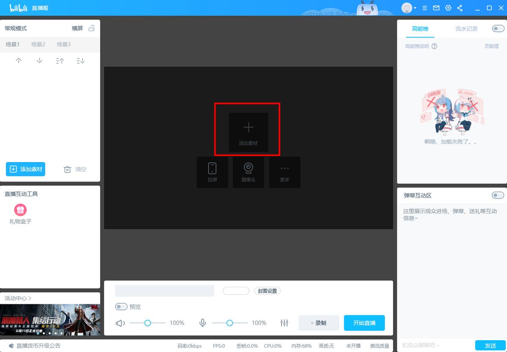Click the 推流质量 status entry
The height and width of the screenshot is (352, 507).
tap(379, 346)
